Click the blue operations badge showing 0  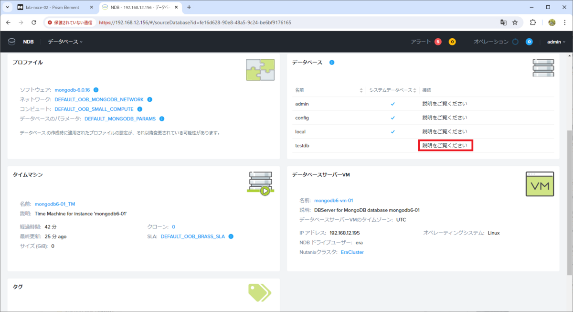click(x=529, y=42)
